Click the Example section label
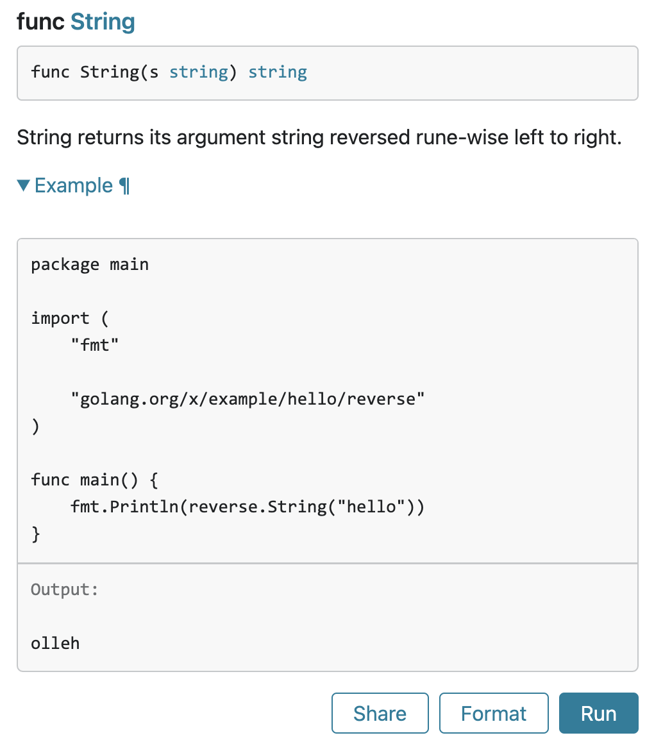Screen dimensions: 663x749 point(74,185)
